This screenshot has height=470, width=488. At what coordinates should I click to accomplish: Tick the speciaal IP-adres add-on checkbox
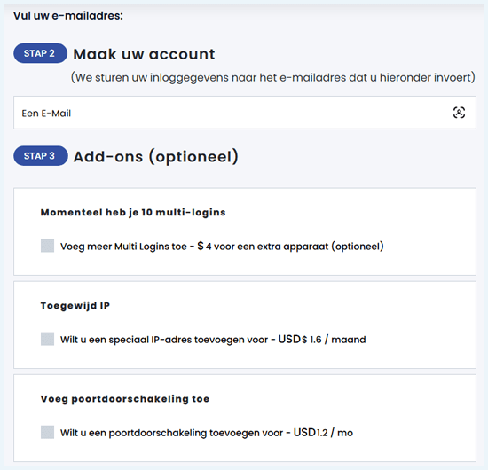click(x=47, y=339)
